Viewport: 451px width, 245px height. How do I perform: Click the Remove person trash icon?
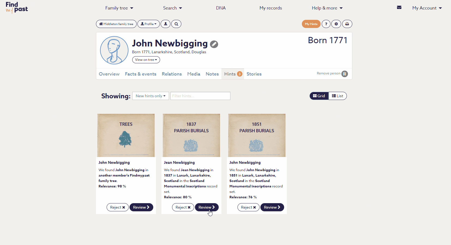(x=345, y=74)
